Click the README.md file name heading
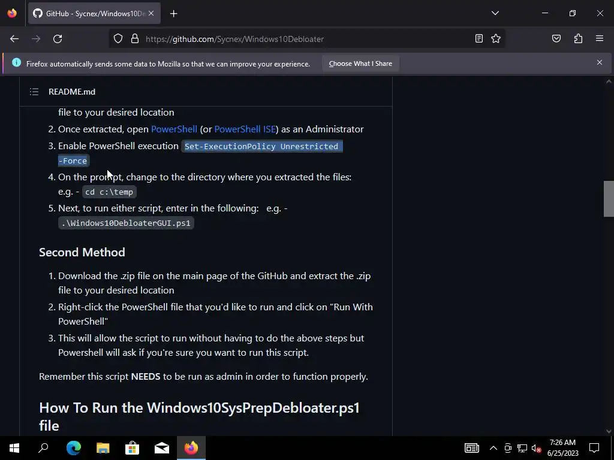The width and height of the screenshot is (614, 460). pos(72,92)
